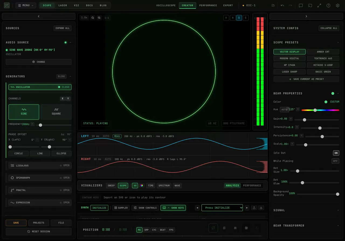Toggle the SCOPE visualizer button
This screenshot has height=241, width=345.
(x=123, y=186)
